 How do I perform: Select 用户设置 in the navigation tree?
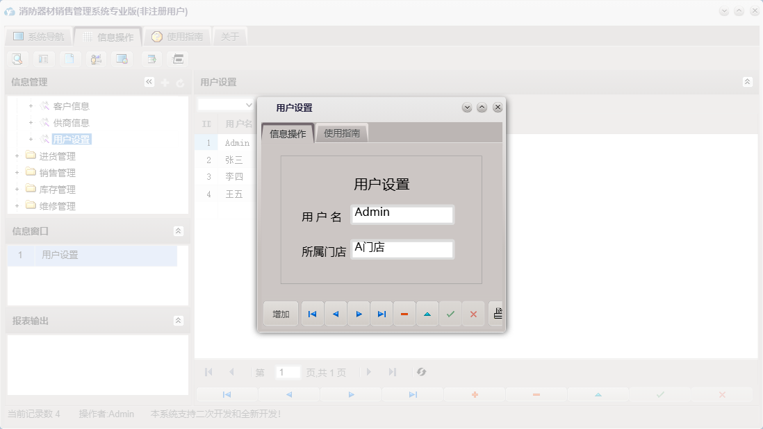pos(70,139)
